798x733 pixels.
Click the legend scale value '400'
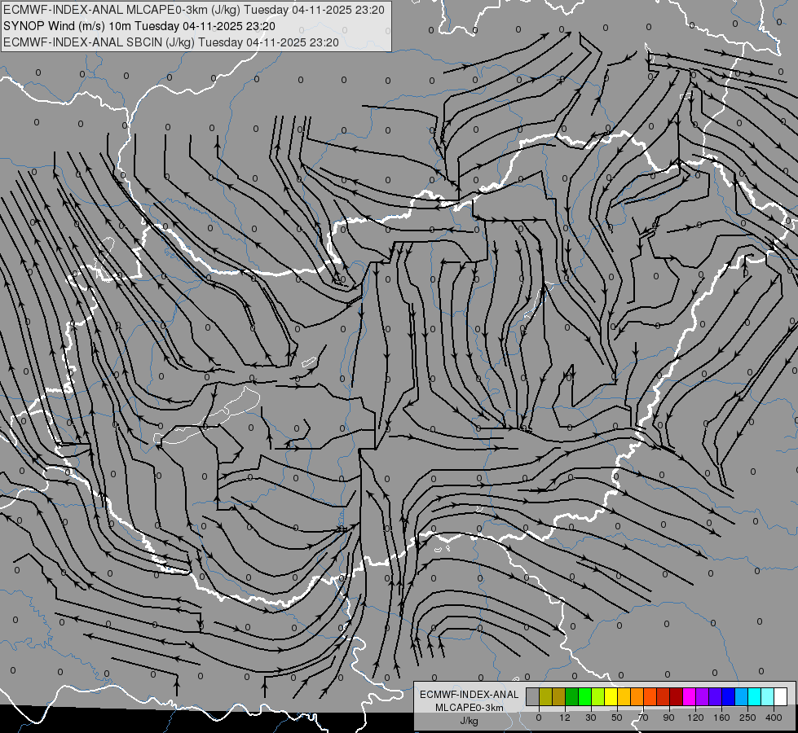coord(774,718)
